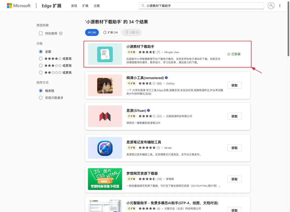Screen dimensions: 290x212
Task: Click the Microsoft logo
Action: [19, 6]
